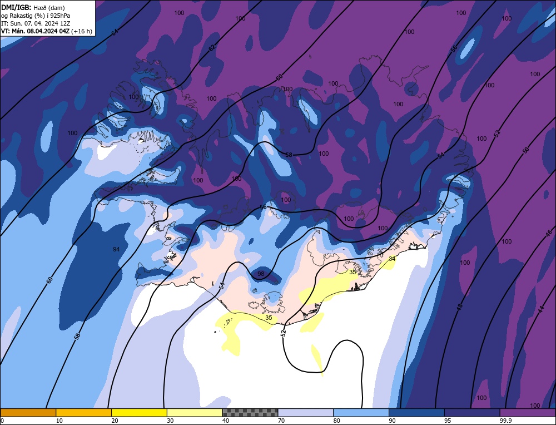556x425 pixels.
Task: Click the '94' humidity value on the map
Action: pyautogui.click(x=116, y=249)
